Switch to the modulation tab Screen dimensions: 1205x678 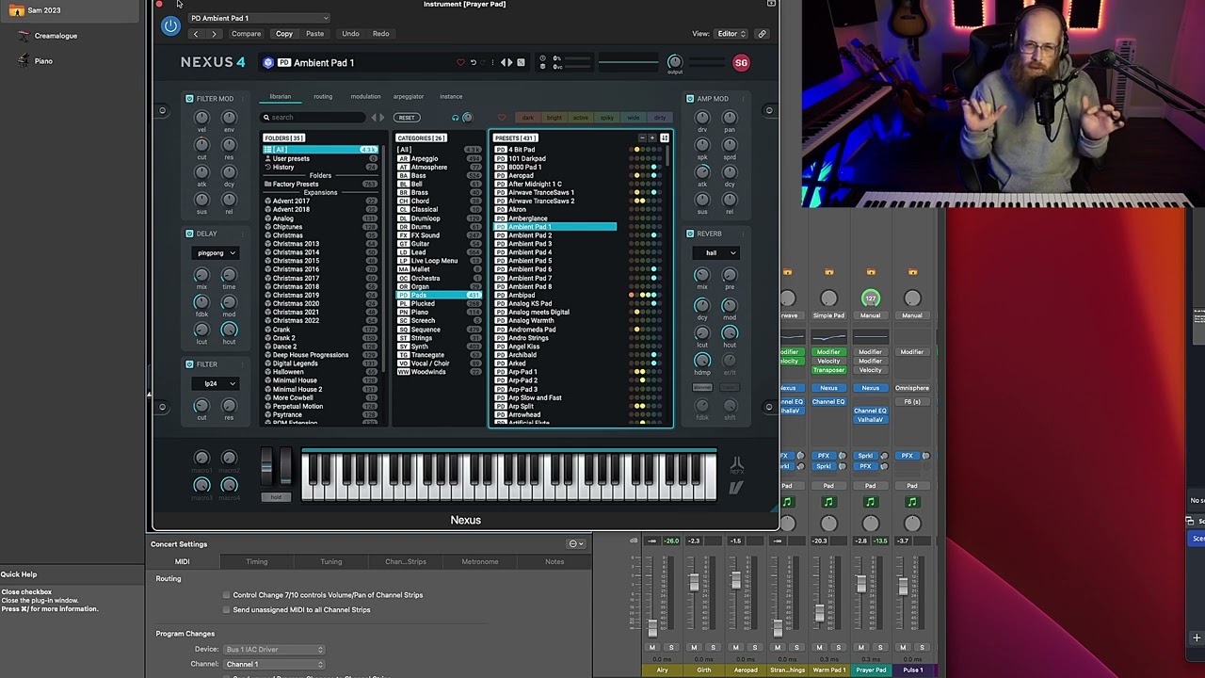[365, 97]
